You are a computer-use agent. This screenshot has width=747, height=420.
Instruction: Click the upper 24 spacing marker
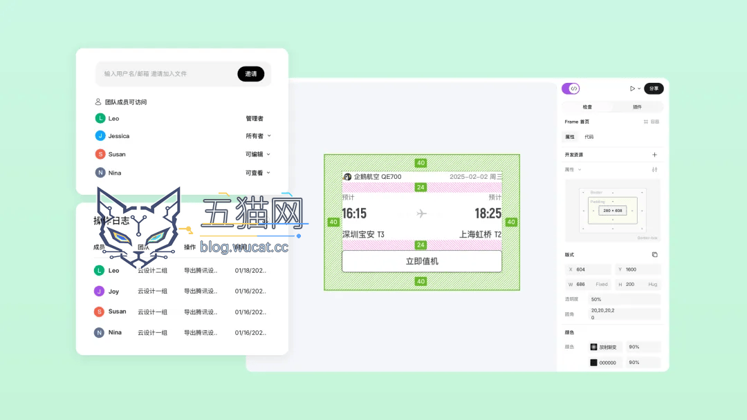pos(421,187)
